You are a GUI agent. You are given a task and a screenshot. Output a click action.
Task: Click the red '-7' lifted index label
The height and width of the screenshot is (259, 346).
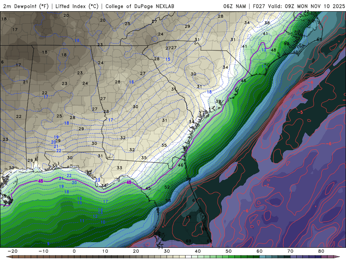tap(266, 186)
